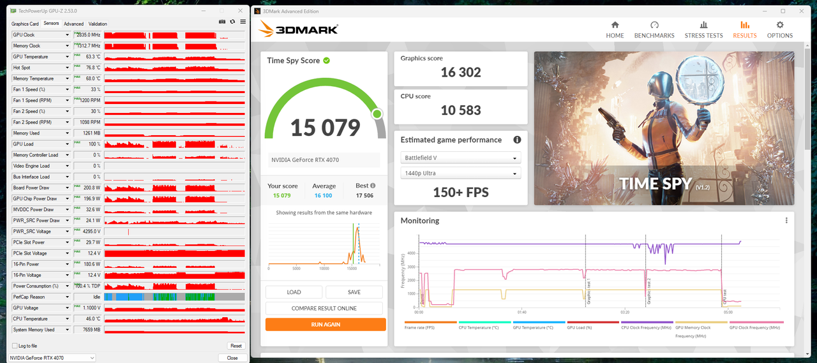Select the Sensors tab in GPU-Z
The height and width of the screenshot is (363, 817).
(52, 24)
